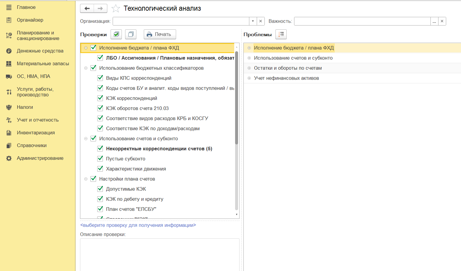Viewport: 461px width, 271px height.
Task: Add page to favorites with star icon
Action: coord(116,9)
